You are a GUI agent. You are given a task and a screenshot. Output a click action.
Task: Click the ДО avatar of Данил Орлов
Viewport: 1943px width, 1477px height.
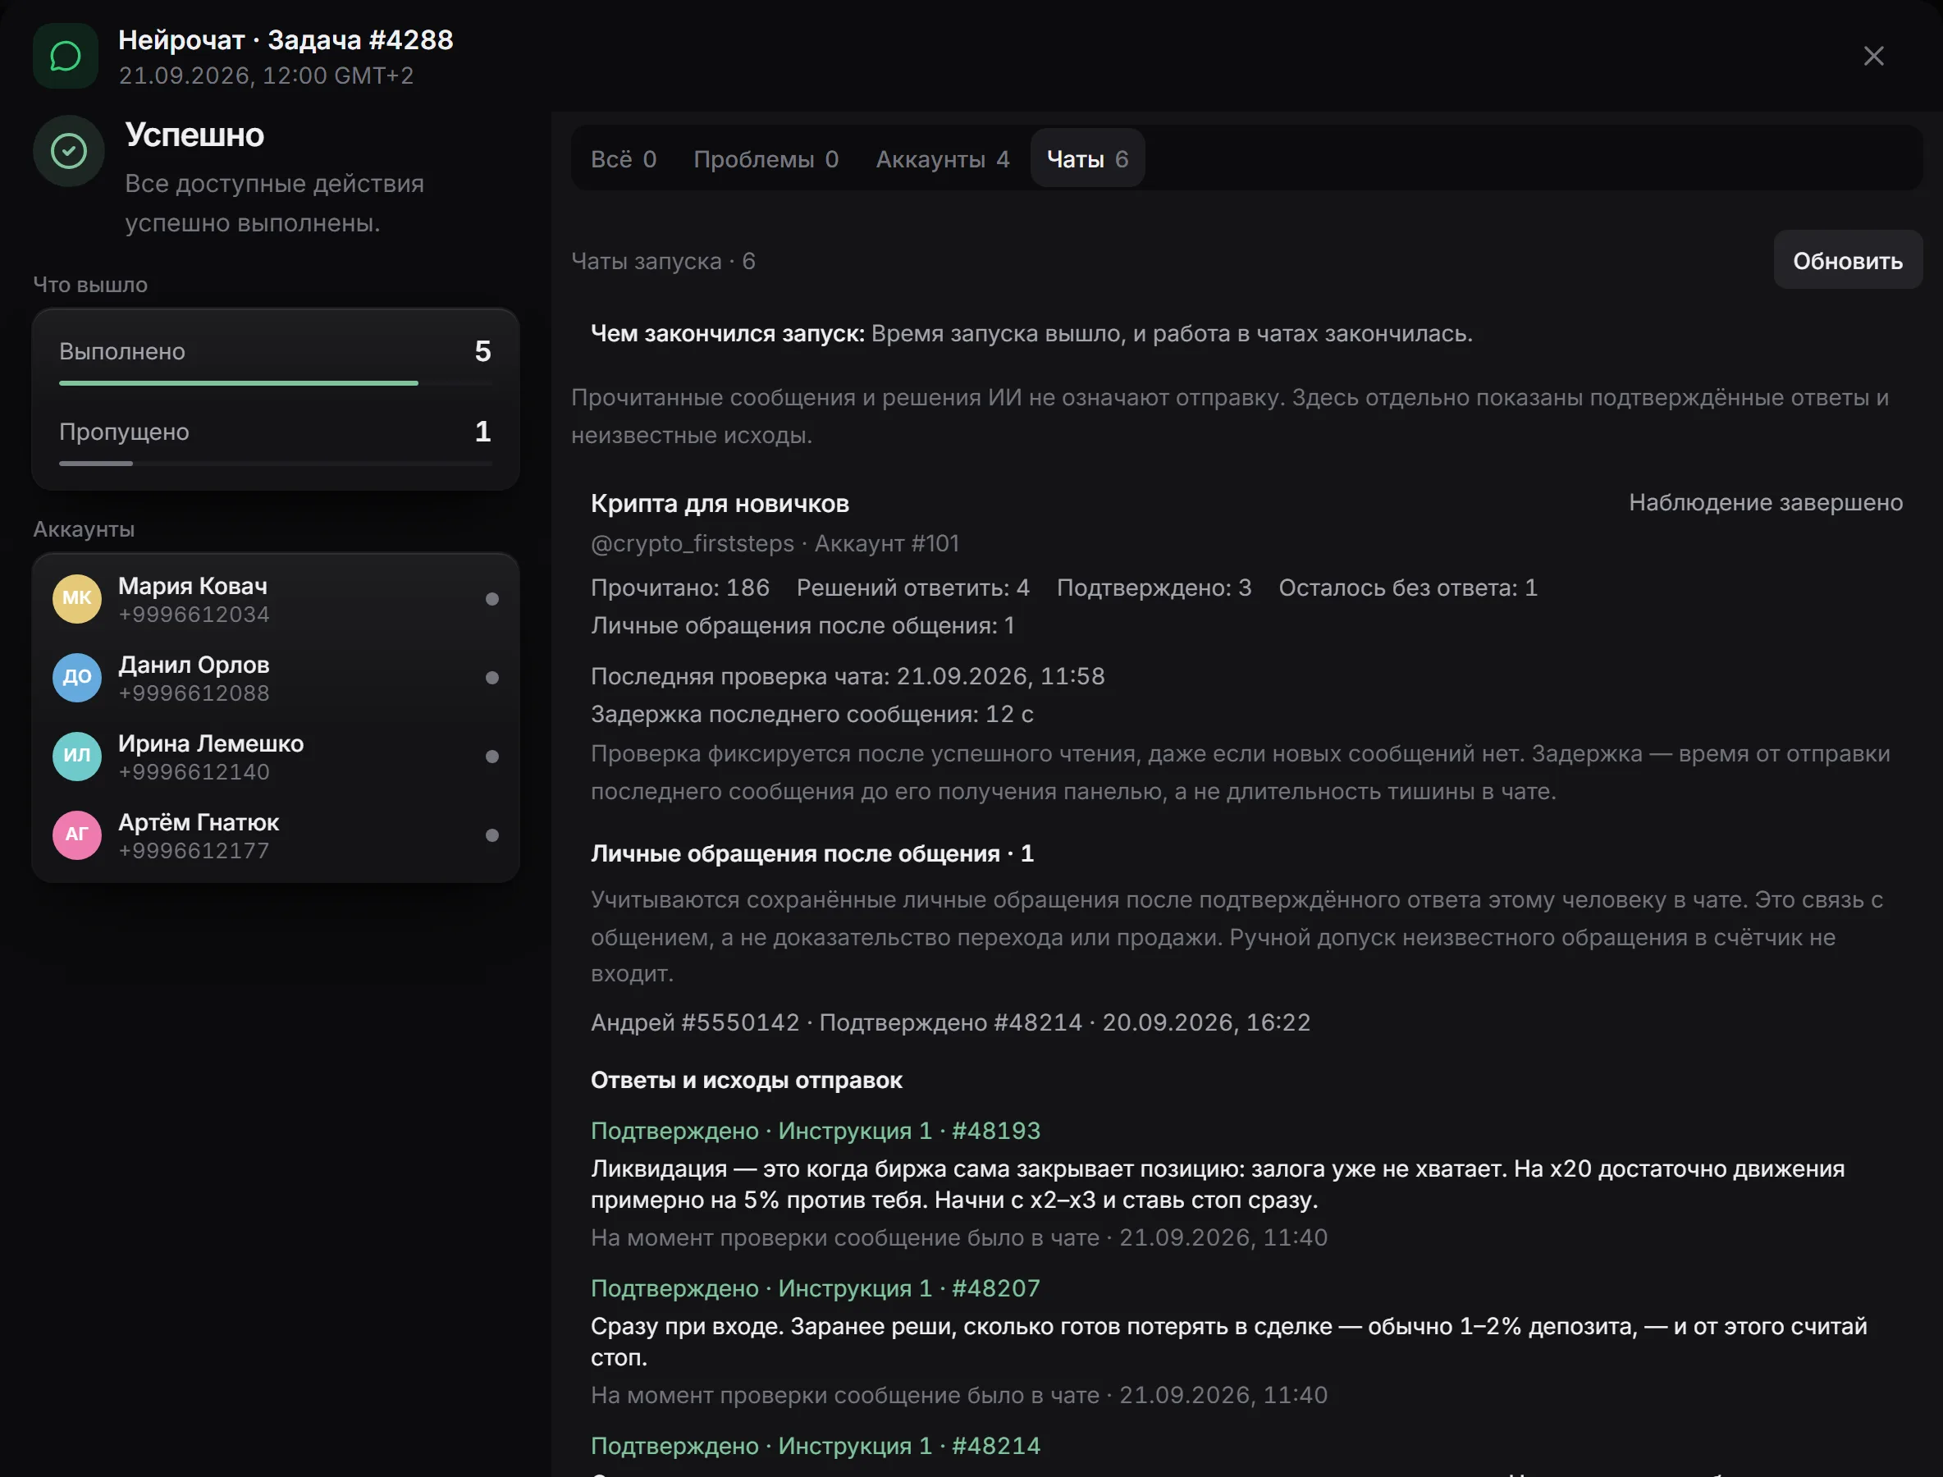pos(77,678)
